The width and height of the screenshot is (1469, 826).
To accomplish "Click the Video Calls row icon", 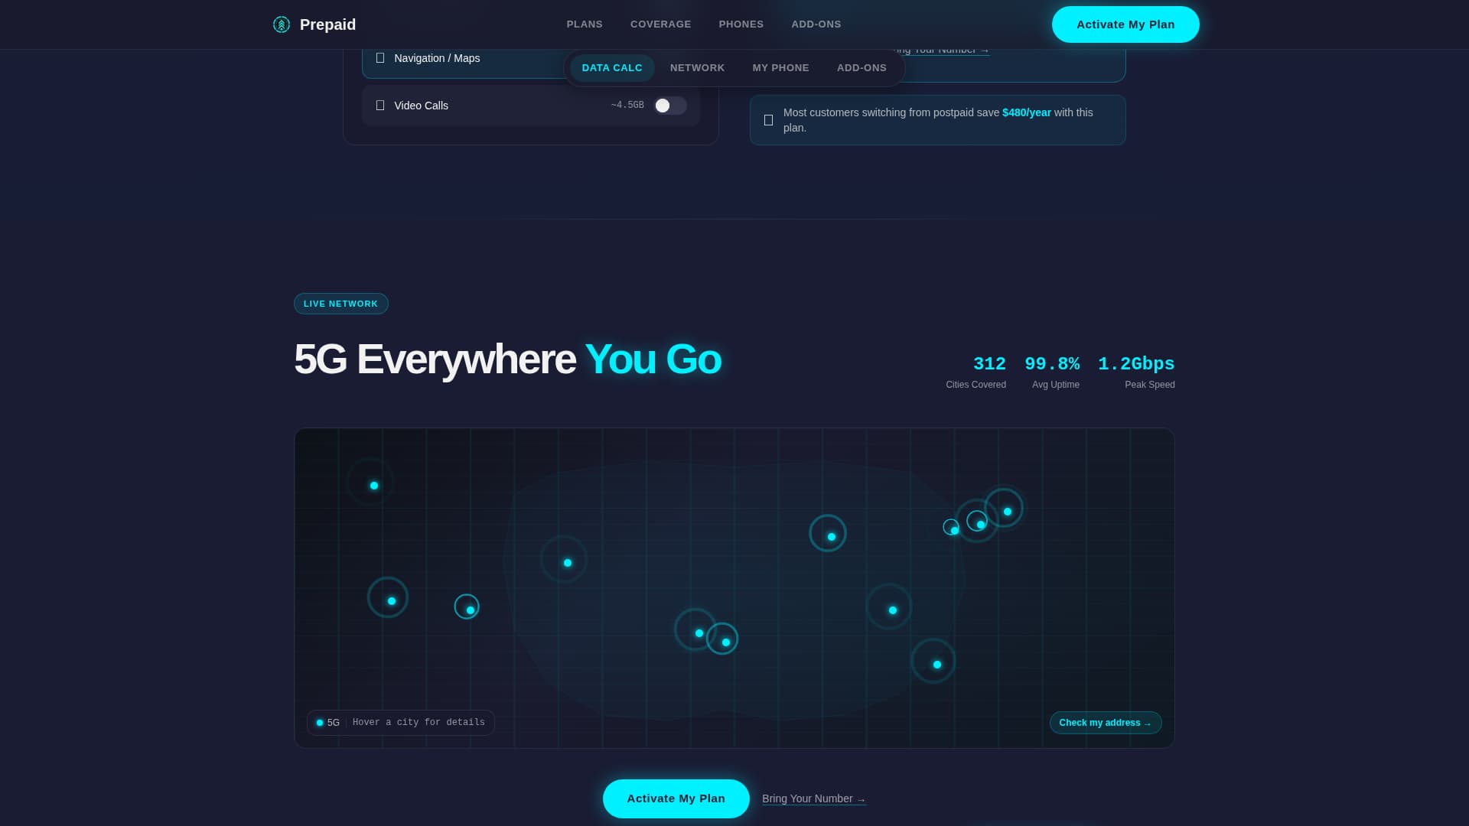I will tap(380, 106).
